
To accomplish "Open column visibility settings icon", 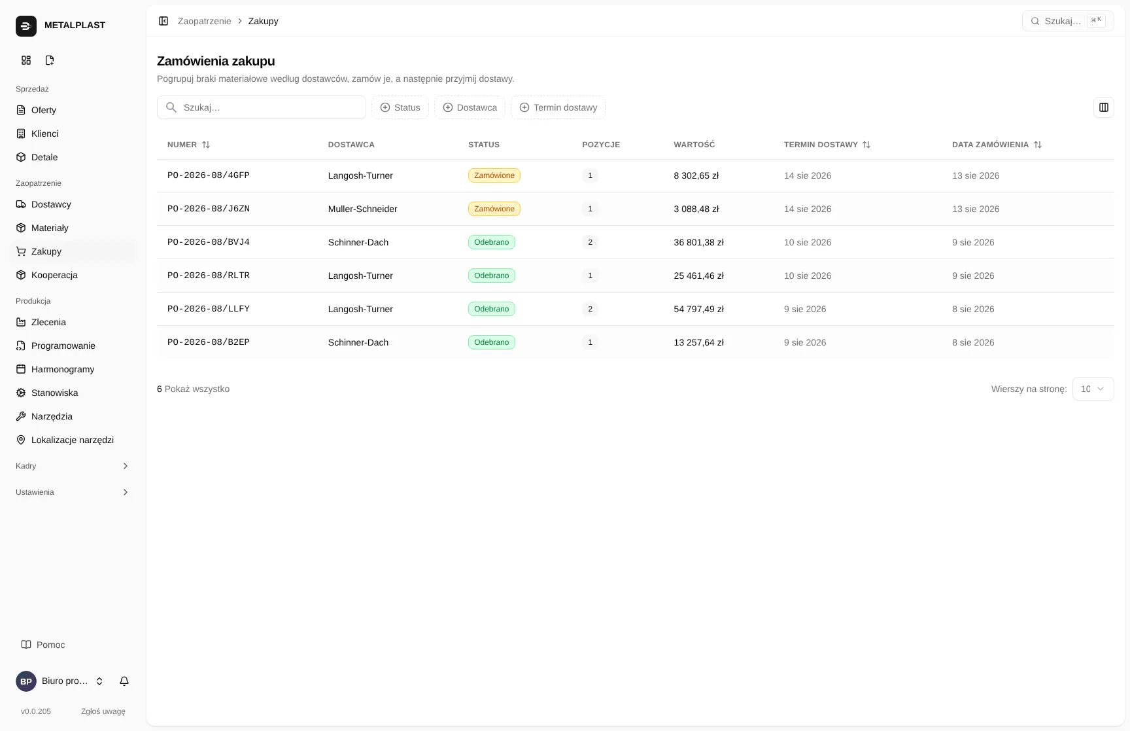I will [1104, 107].
